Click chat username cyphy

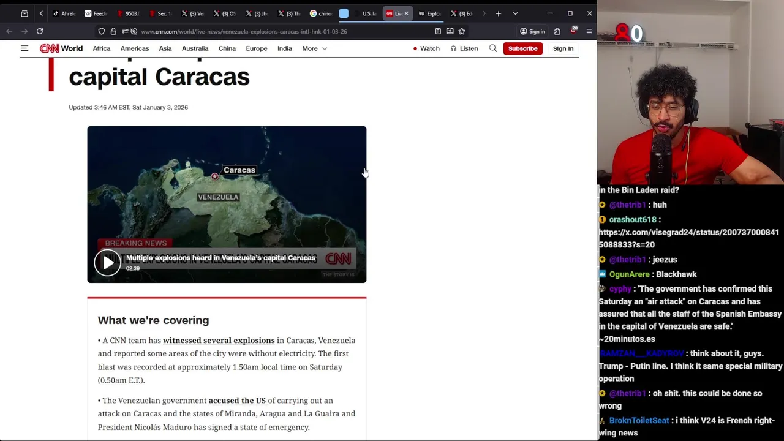(x=620, y=289)
